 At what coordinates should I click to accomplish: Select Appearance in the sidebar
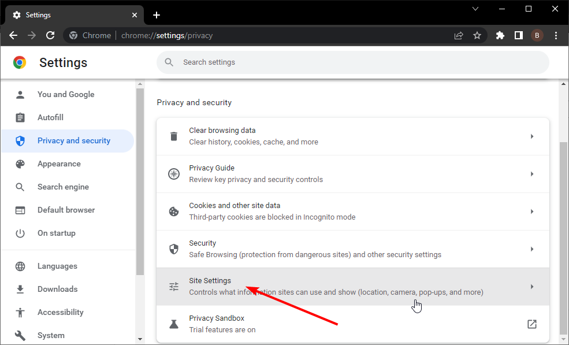[59, 164]
